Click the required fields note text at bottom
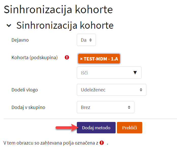The height and width of the screenshot is (158, 177). pos(51,143)
